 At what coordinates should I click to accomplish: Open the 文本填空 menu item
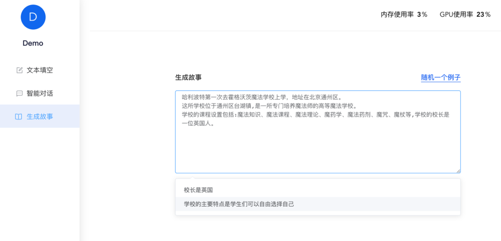[39, 70]
